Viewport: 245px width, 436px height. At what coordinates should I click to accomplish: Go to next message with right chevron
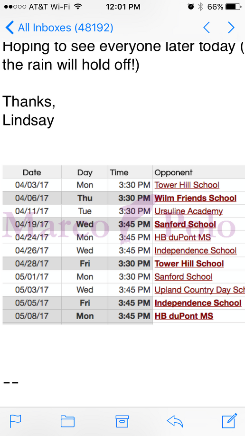pos(231,28)
